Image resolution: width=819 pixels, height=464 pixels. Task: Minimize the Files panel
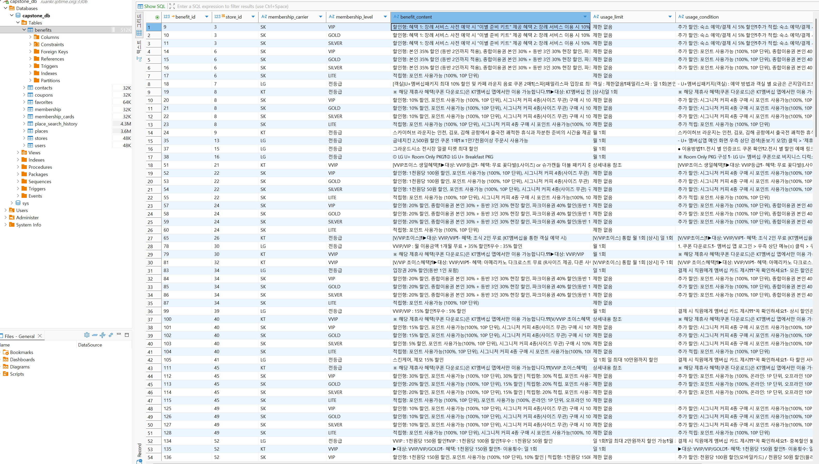click(x=119, y=334)
